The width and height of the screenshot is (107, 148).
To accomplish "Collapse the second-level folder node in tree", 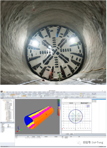I will (x=4, y=101).
